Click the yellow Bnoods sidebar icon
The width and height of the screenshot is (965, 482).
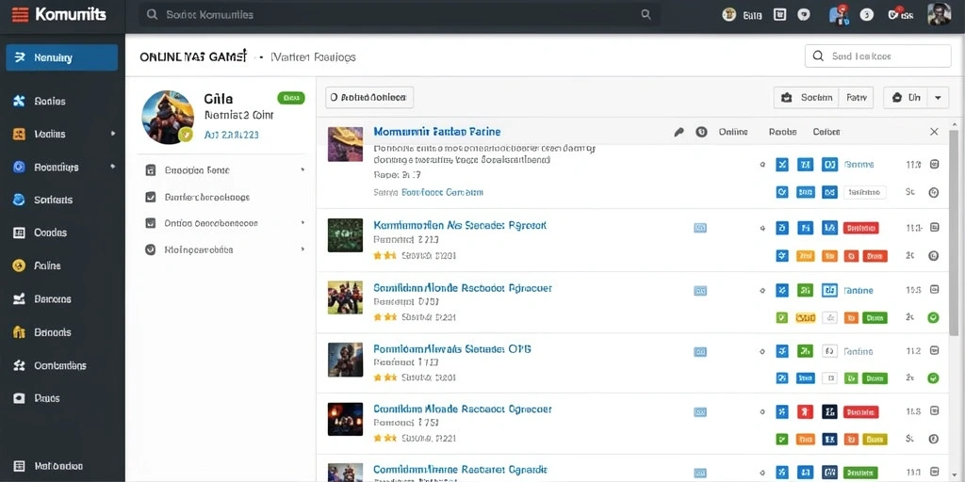pos(19,332)
